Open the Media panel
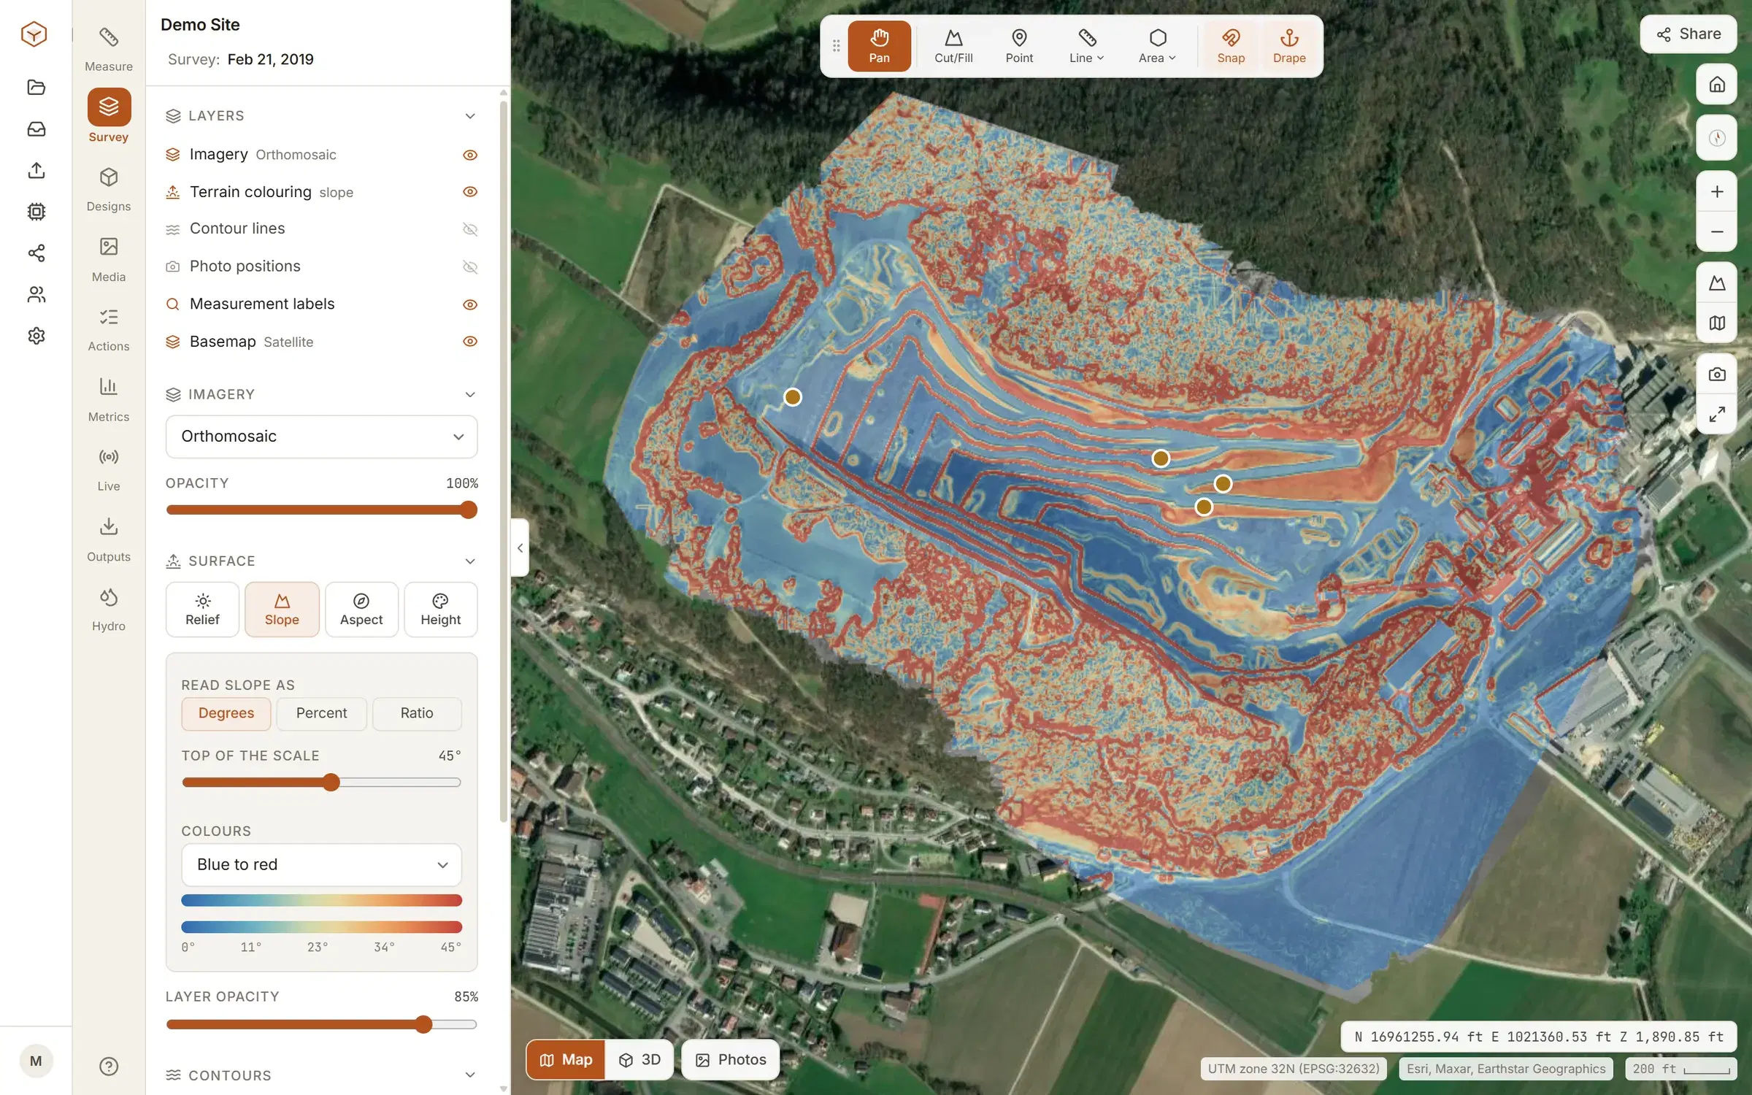 [x=109, y=259]
